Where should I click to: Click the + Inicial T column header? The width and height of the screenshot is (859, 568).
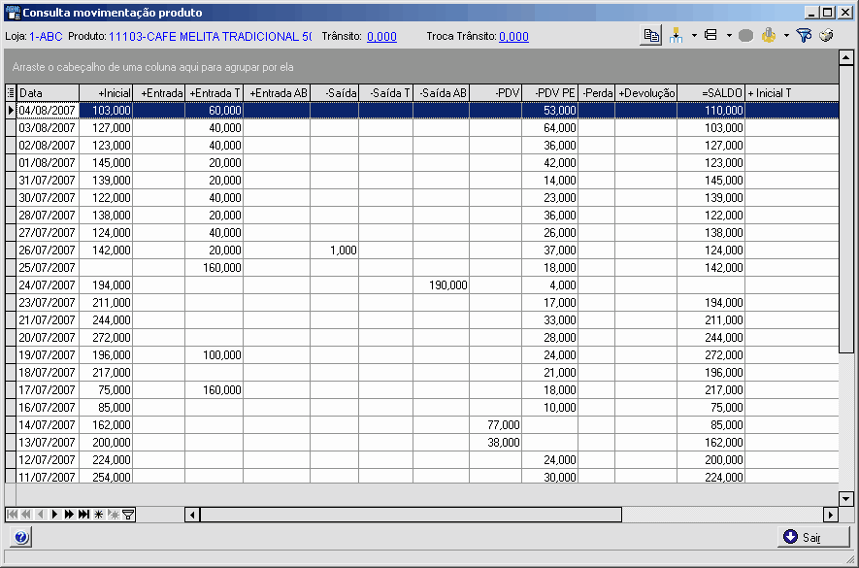point(792,92)
